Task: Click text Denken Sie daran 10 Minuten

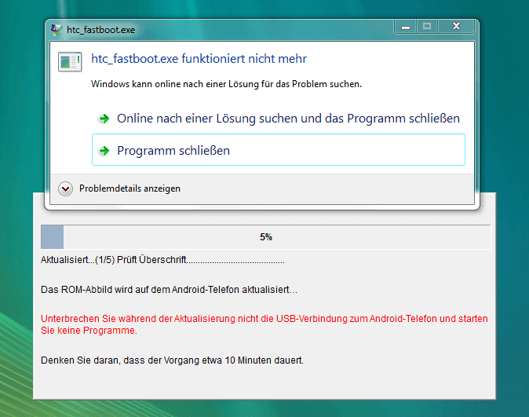Action: (x=172, y=360)
